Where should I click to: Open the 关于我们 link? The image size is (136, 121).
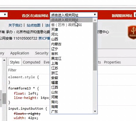15,25
